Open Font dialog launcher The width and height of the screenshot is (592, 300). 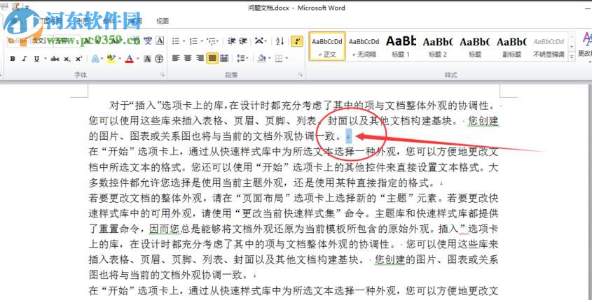point(163,75)
